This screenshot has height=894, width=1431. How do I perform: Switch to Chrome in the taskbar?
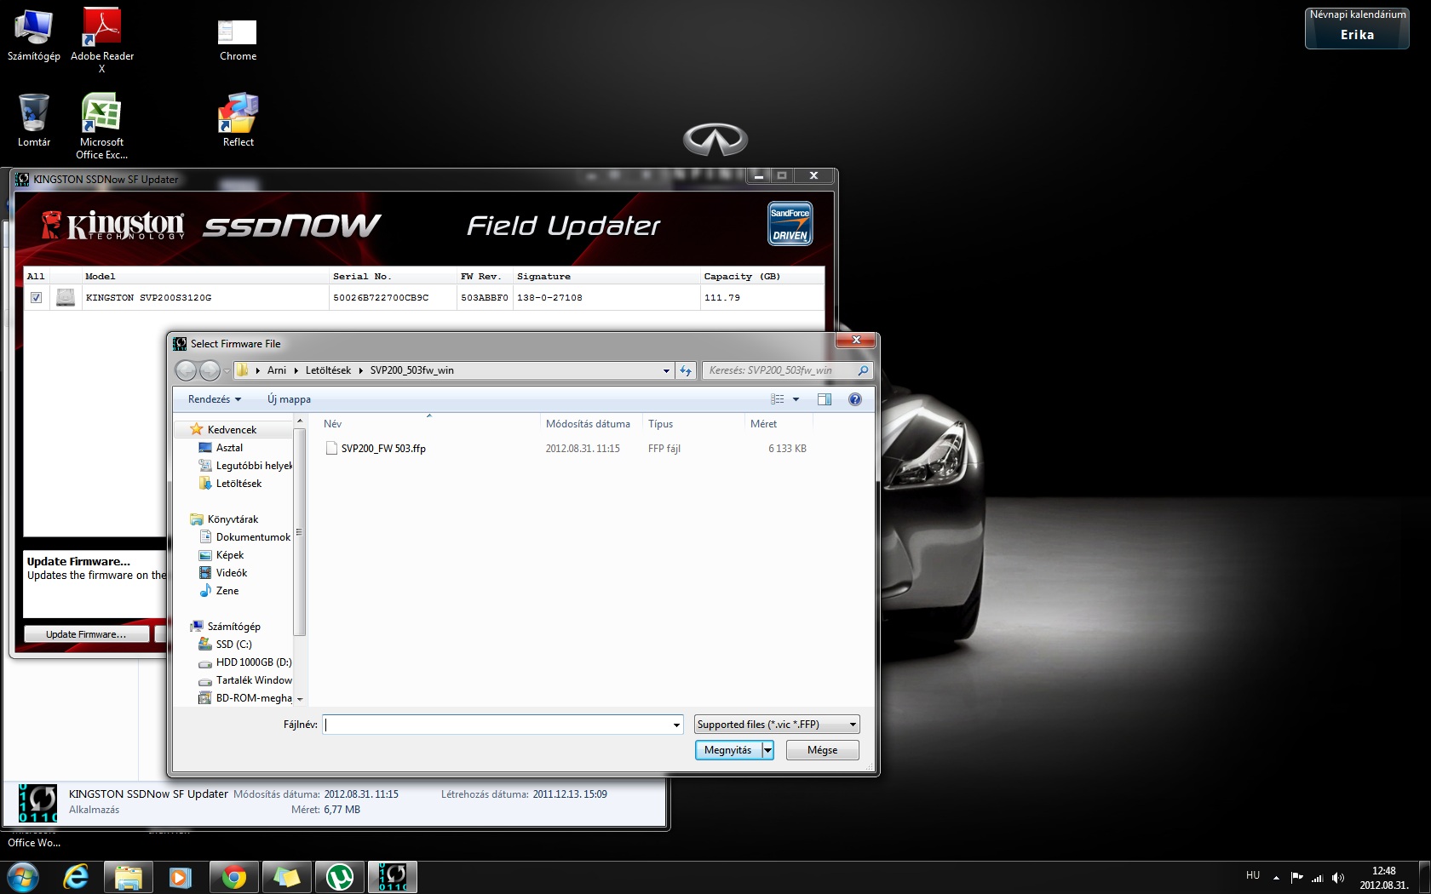pos(233,877)
